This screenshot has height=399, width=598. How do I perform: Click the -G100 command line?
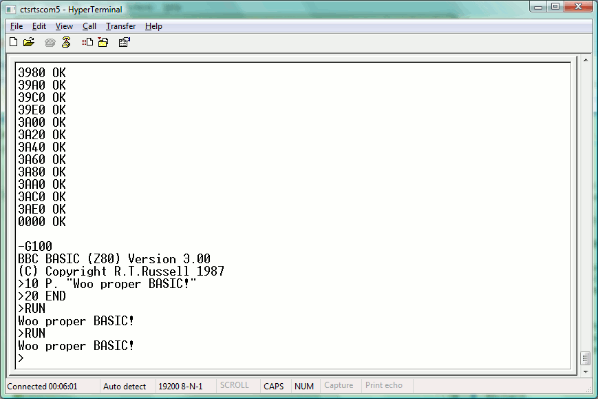(x=35, y=246)
